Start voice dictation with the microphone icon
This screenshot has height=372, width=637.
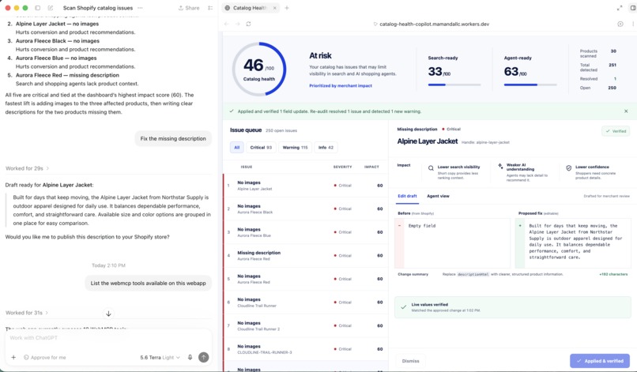[x=190, y=357]
